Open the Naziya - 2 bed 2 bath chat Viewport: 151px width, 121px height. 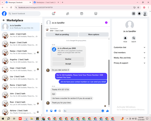click(x=20, y=52)
